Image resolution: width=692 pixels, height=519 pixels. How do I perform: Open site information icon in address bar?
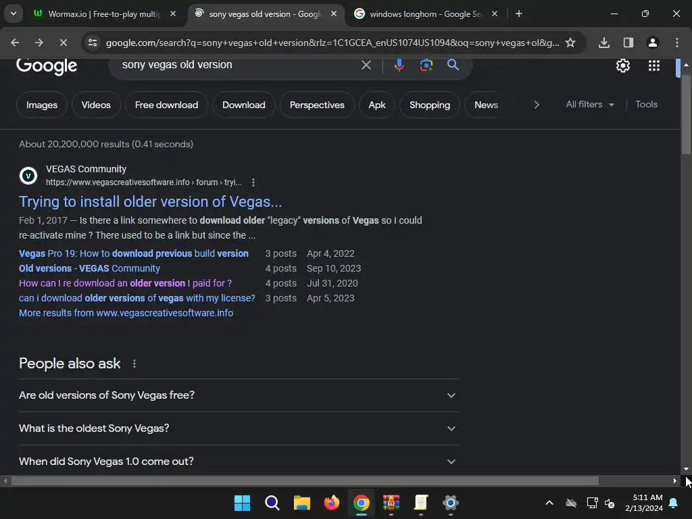pyautogui.click(x=93, y=43)
